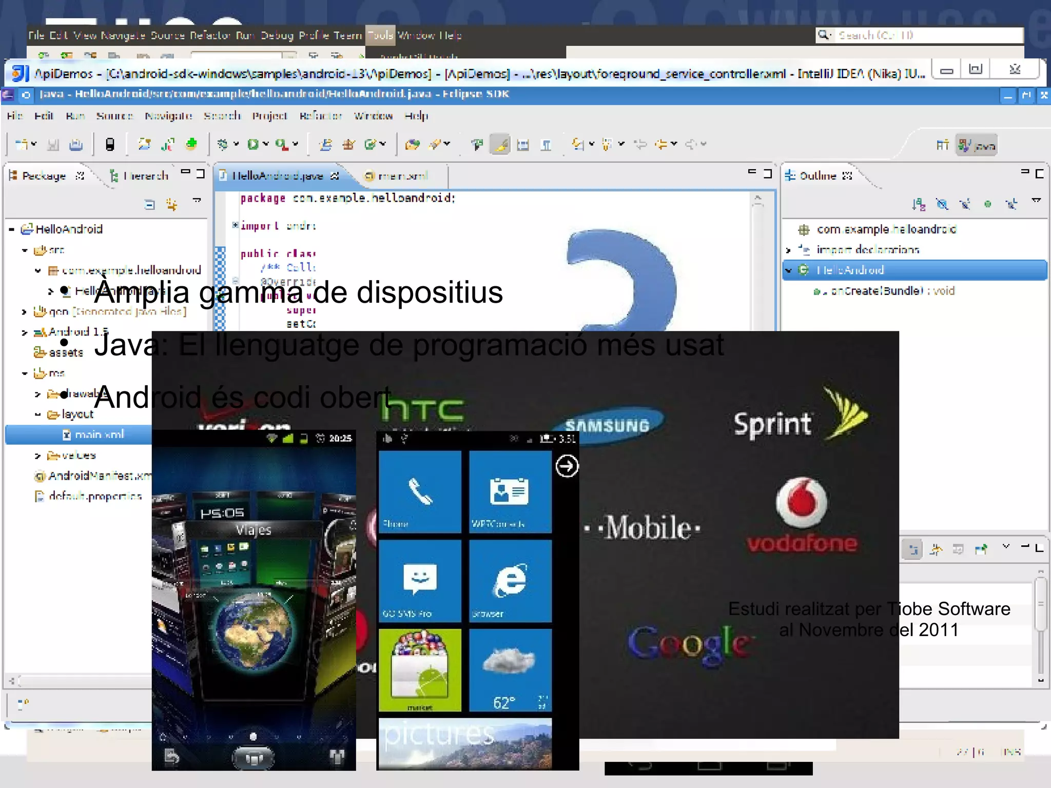Open highlighted Tools menu in top window

pos(380,35)
